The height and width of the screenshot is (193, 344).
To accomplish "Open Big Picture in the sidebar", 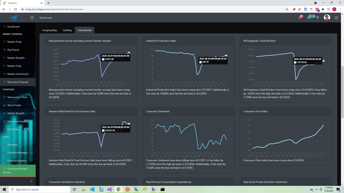I will [x=13, y=50].
